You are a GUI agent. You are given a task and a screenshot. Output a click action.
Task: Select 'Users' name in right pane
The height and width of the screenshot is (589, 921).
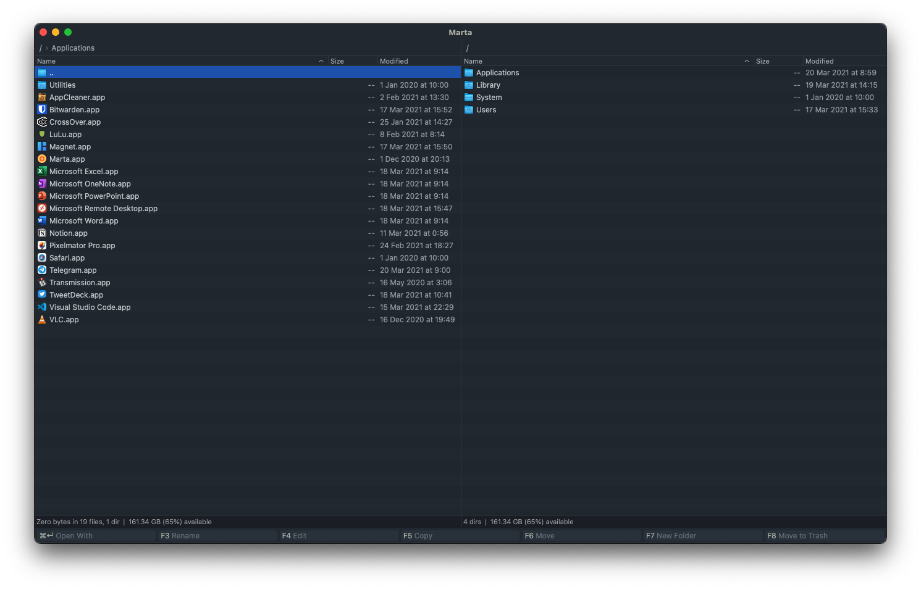coord(486,110)
